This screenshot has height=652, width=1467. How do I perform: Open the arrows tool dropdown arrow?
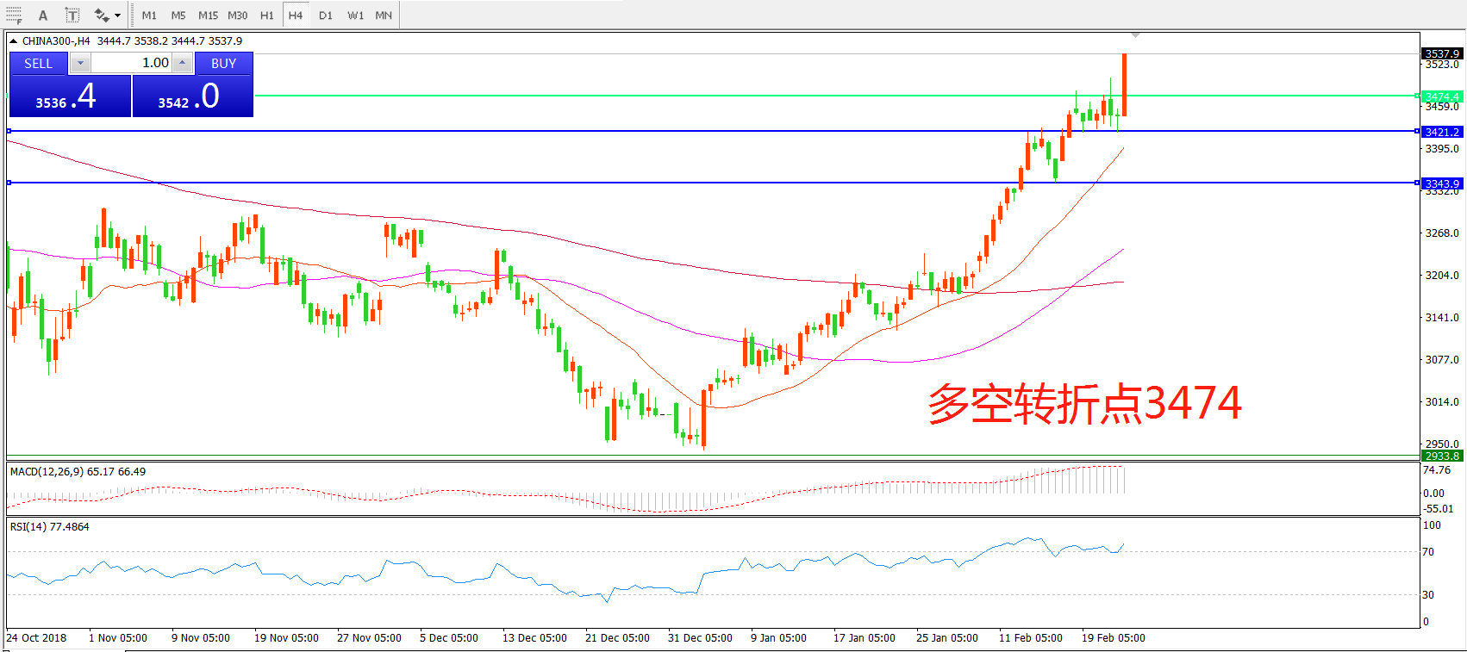118,16
